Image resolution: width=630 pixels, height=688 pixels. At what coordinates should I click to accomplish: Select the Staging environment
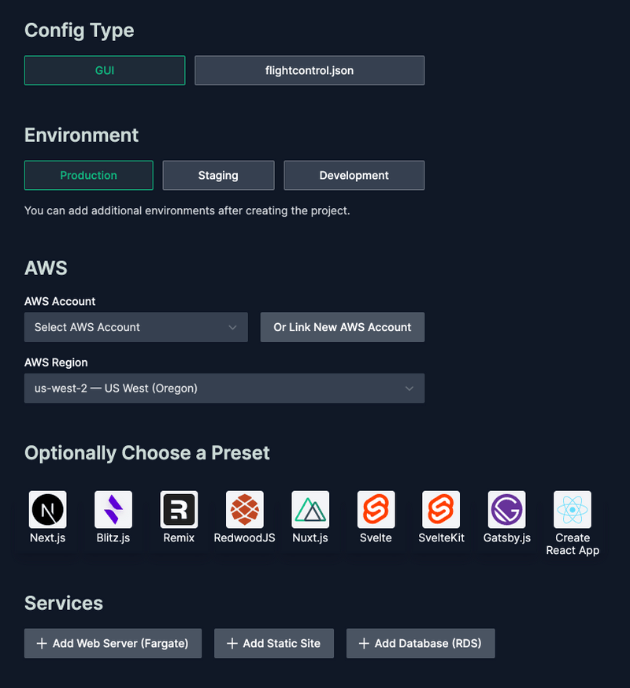[218, 175]
